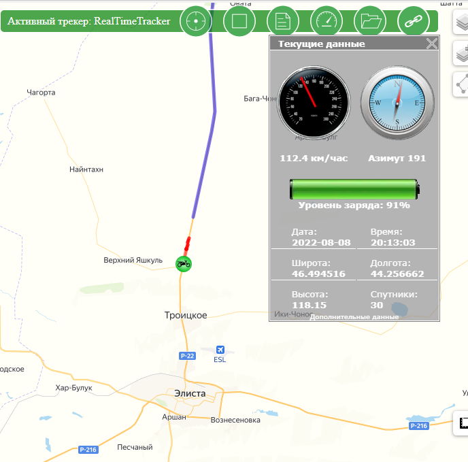The image size is (468, 462).
Task: Click the chain link share icon
Action: tap(414, 21)
